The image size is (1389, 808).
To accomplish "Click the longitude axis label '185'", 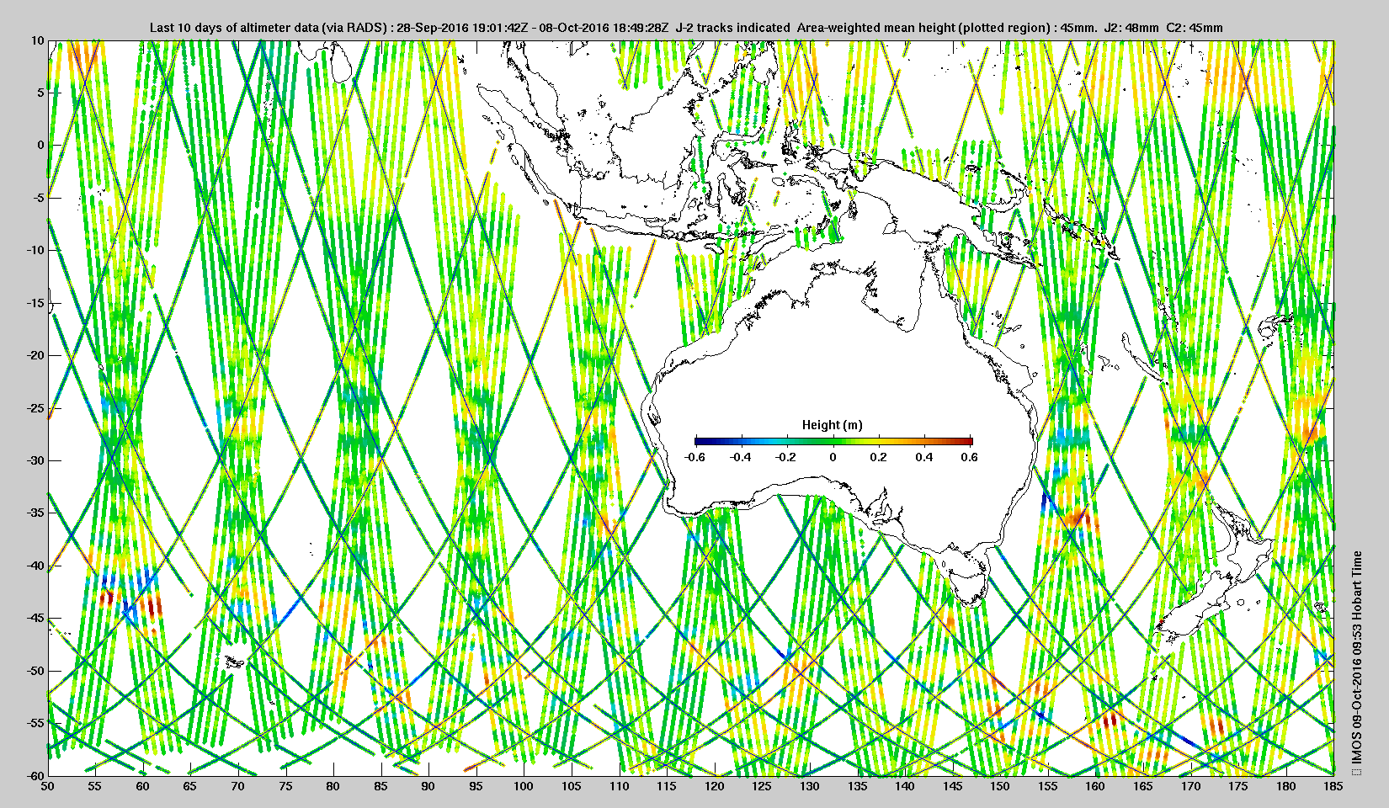I will pos(1334,786).
